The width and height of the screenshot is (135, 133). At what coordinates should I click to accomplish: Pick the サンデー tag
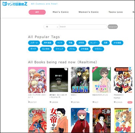pyautogui.click(x=94, y=43)
